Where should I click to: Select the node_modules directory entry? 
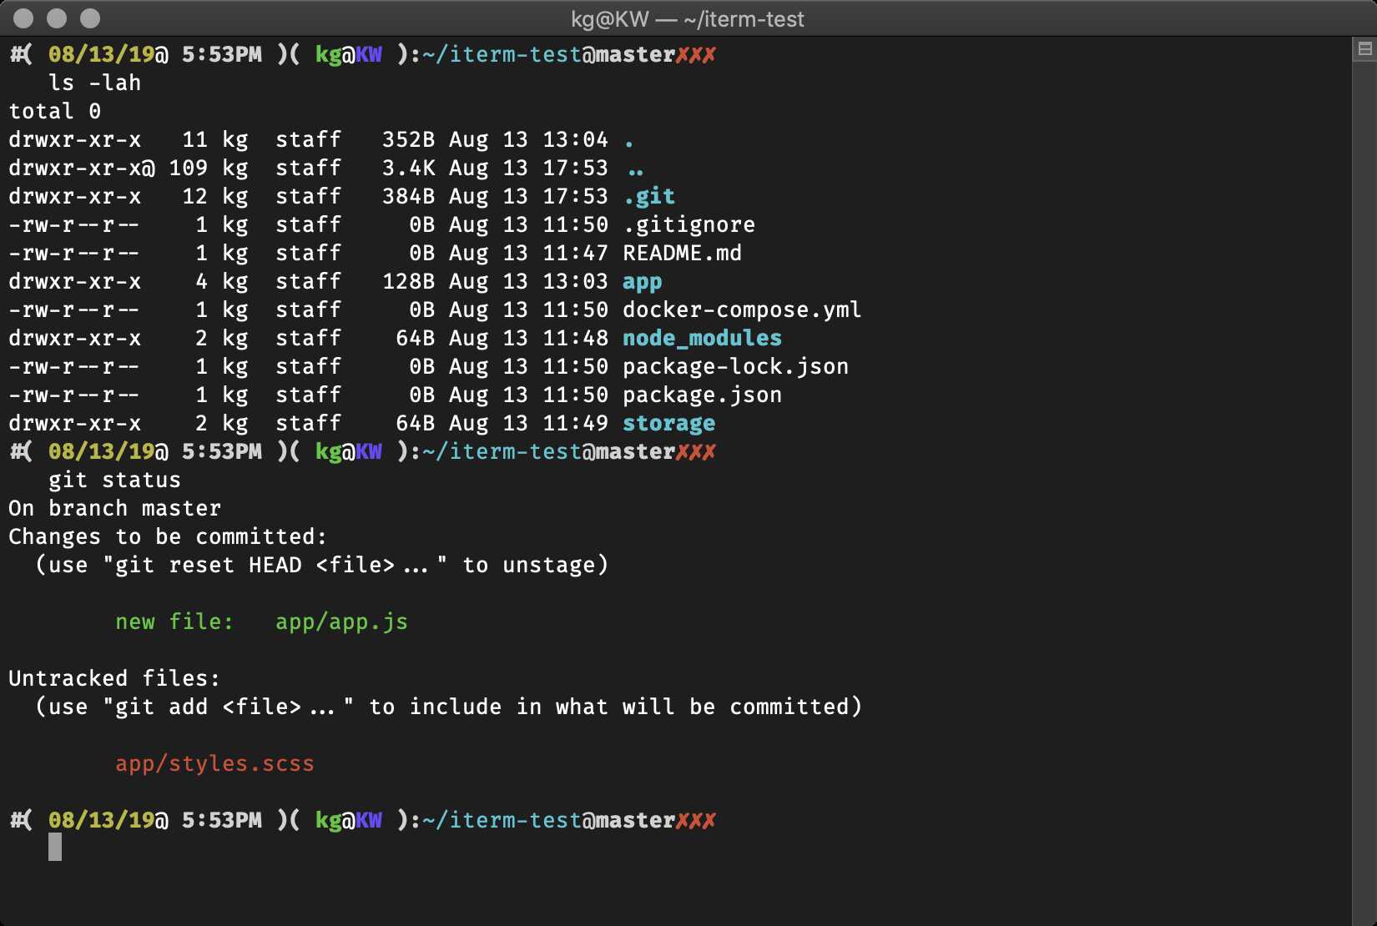pyautogui.click(x=702, y=338)
